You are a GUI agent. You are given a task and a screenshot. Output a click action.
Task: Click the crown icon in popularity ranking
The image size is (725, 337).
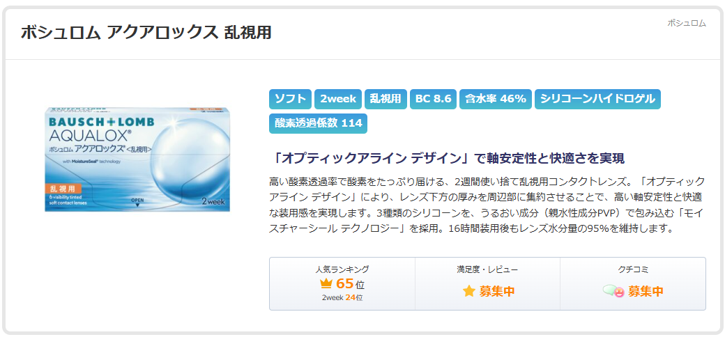click(326, 283)
